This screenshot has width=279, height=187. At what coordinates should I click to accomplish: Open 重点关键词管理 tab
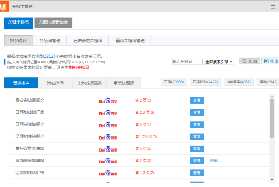click(130, 41)
